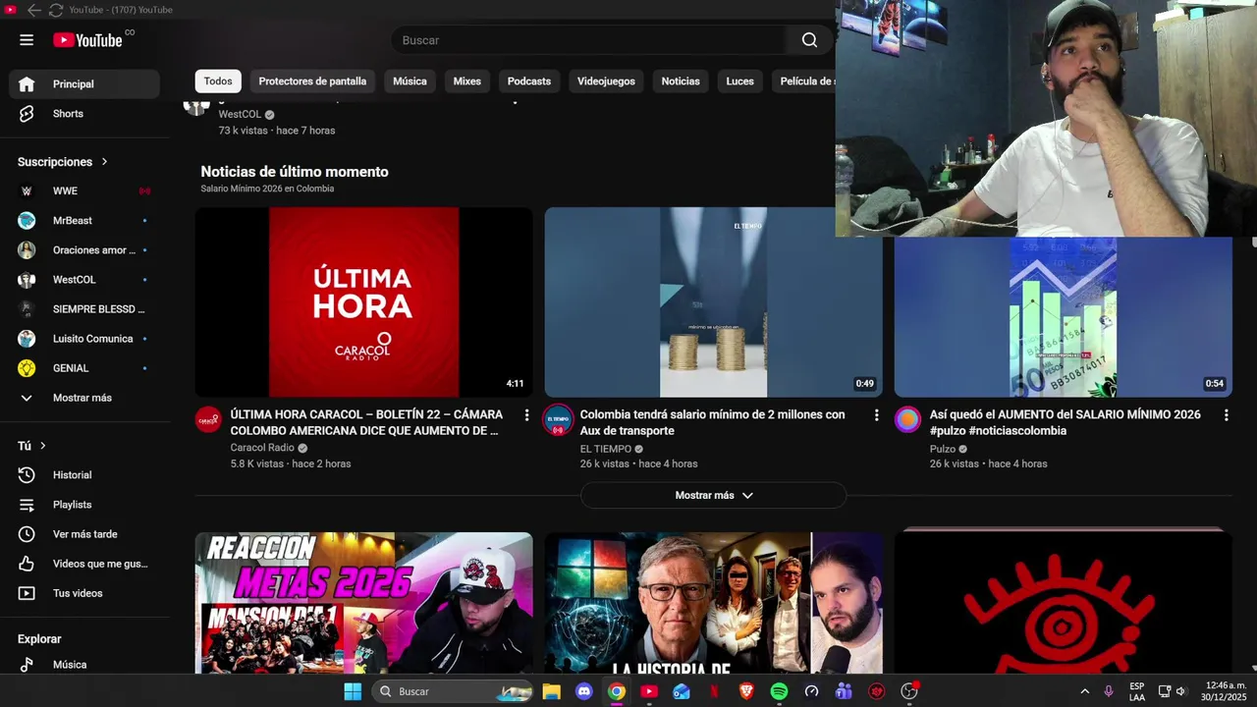Click title 'Así quedó el AUMENTO del SALARIO MÍNIMO'

pos(1065,423)
